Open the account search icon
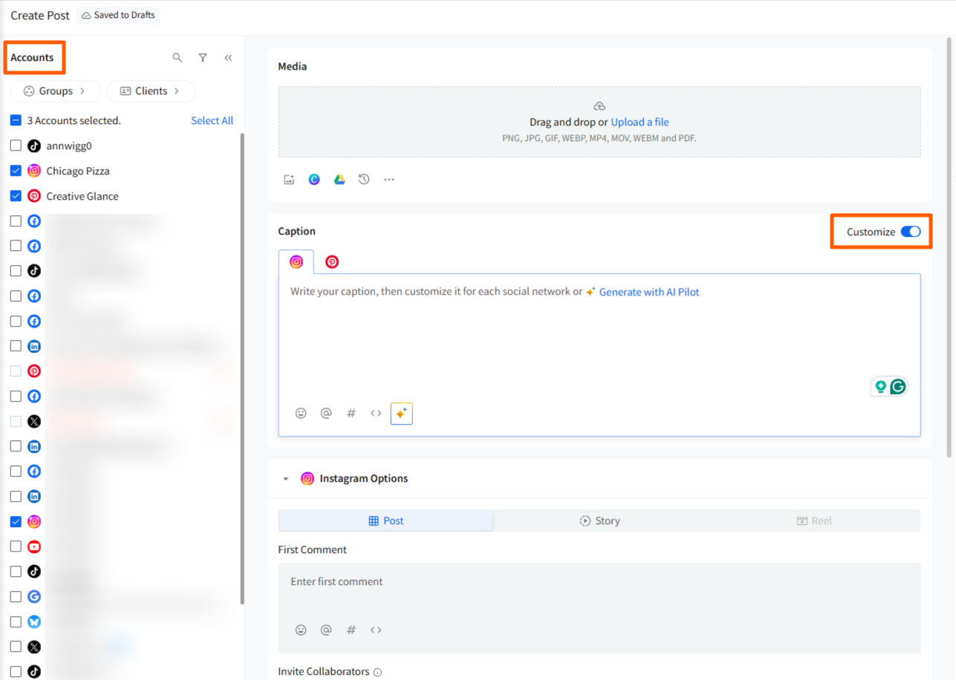The image size is (956, 680). 178,58
